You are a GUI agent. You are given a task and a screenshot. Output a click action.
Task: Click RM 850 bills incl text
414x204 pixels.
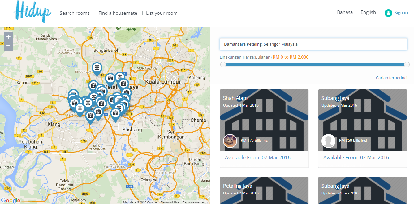353,141
